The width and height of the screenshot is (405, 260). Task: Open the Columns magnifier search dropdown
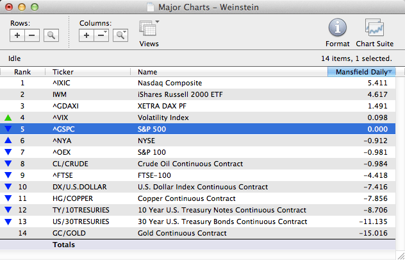pyautogui.click(x=120, y=35)
